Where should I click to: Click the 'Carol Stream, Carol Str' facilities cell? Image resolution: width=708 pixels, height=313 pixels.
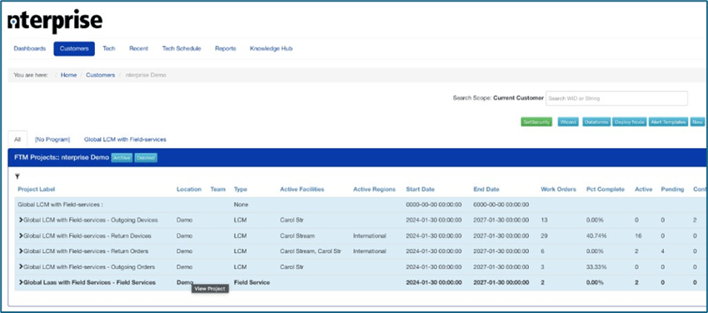coord(311,251)
